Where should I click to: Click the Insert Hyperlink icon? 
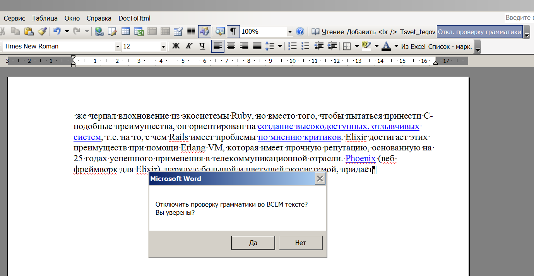point(99,31)
